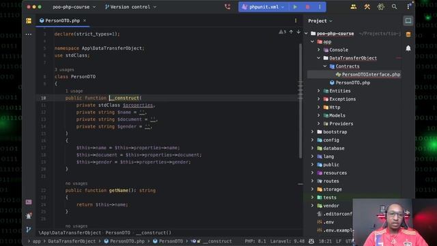Go to next highlighted problem
This screenshot has width=437, height=246.
click(x=298, y=32)
